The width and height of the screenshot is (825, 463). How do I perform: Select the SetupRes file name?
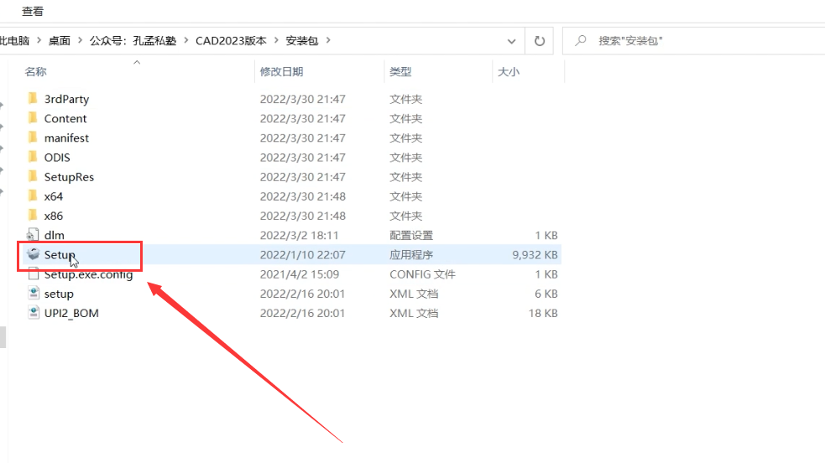pos(69,177)
